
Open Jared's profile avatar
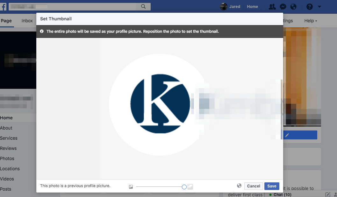[x=224, y=7]
